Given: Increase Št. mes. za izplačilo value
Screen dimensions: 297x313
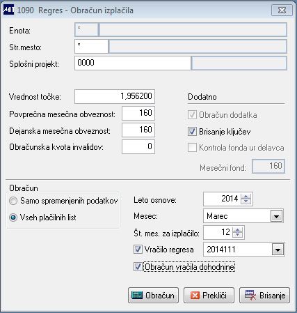Looking at the screenshot, I should pos(238,230).
